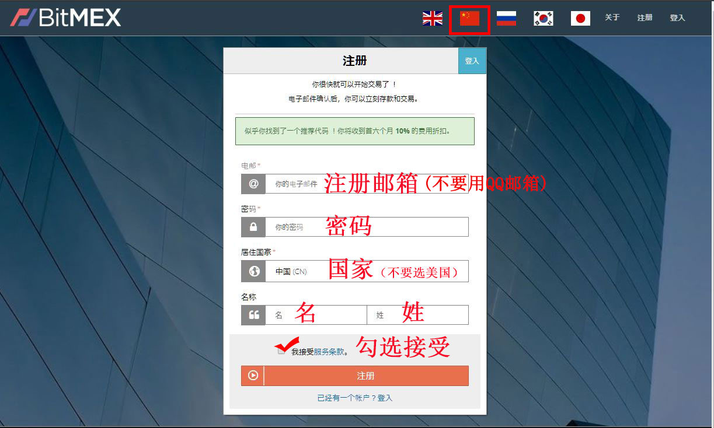Choose the Russian flag language
This screenshot has width=714, height=428.
tap(506, 18)
